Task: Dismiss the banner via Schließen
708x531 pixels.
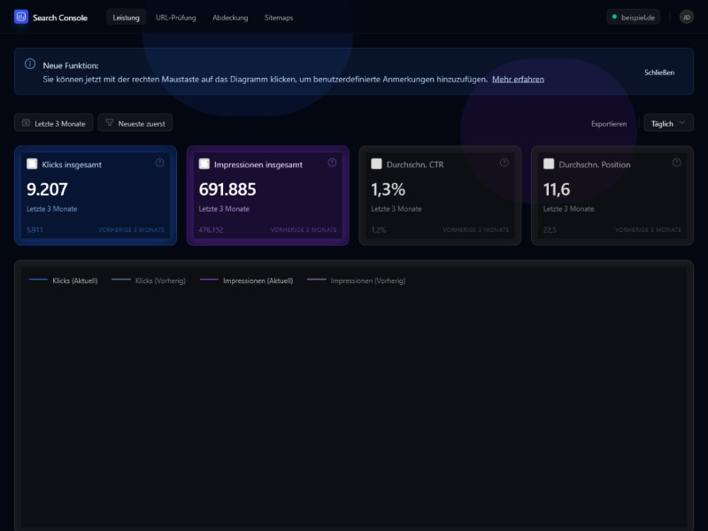Action: (659, 73)
